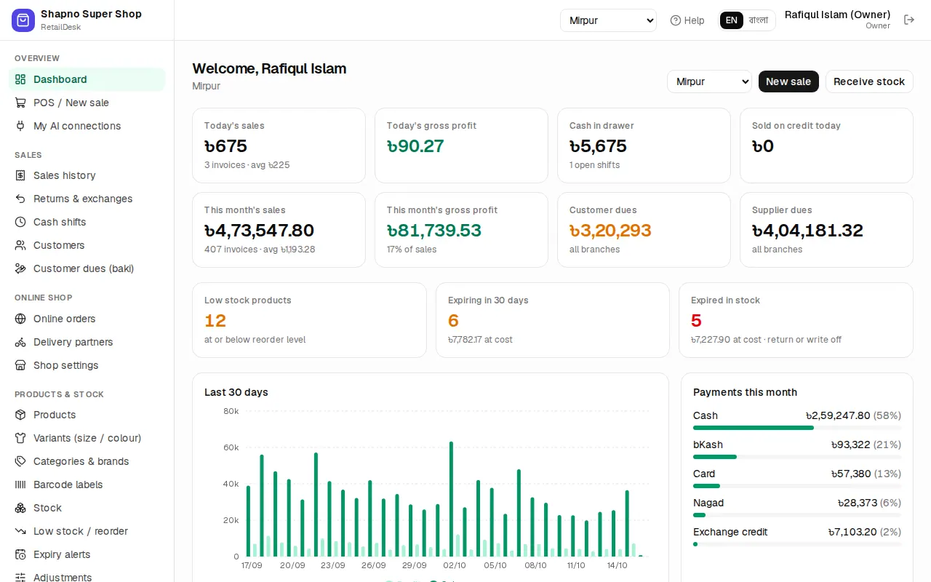Go to Stock in the sidebar
This screenshot has width=931, height=582.
[x=87, y=508]
